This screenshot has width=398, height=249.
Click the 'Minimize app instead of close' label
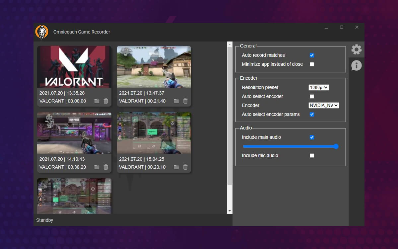(272, 64)
